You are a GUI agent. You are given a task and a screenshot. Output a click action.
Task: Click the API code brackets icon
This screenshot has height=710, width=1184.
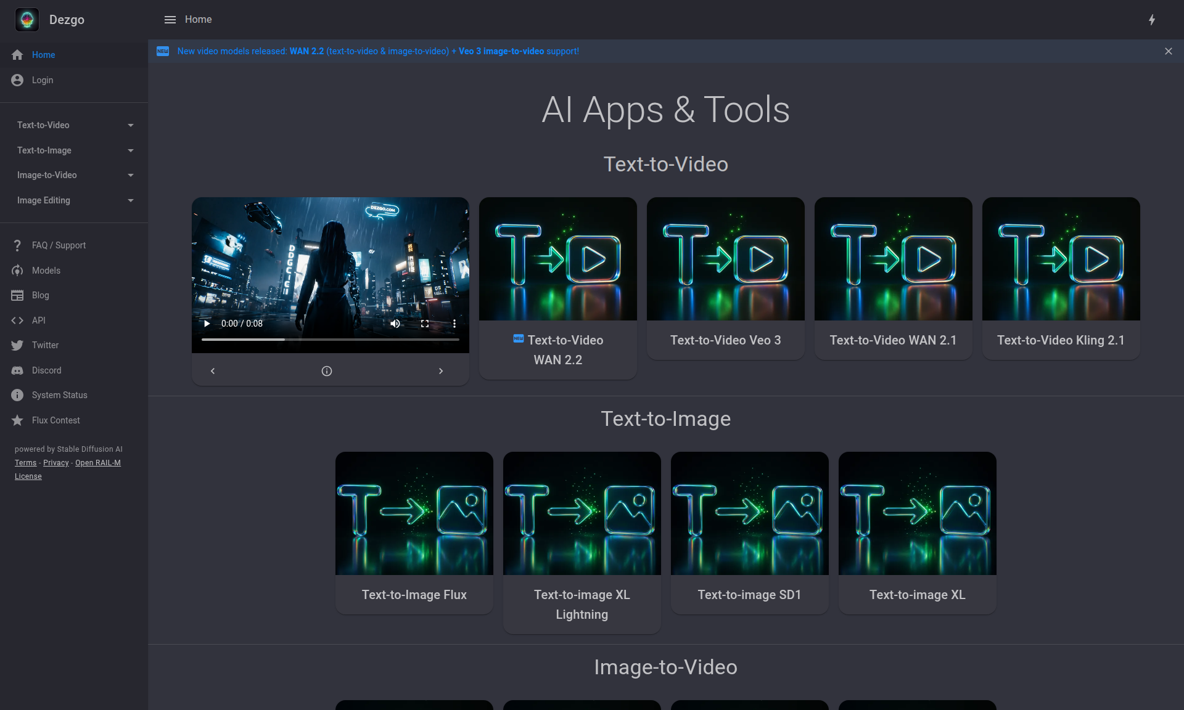click(17, 320)
